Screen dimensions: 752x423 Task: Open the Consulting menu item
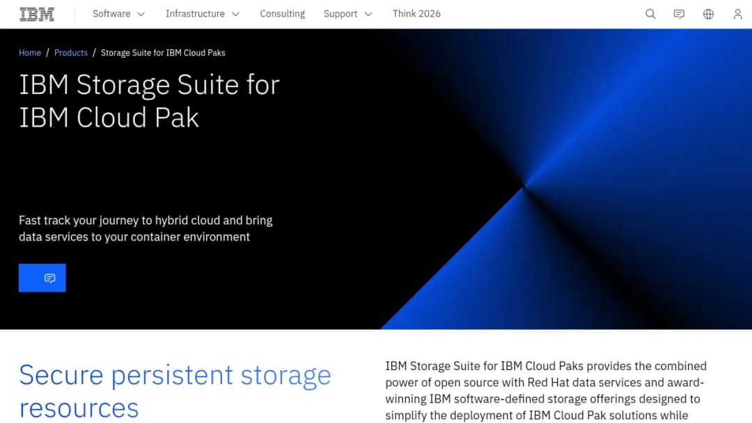point(283,14)
